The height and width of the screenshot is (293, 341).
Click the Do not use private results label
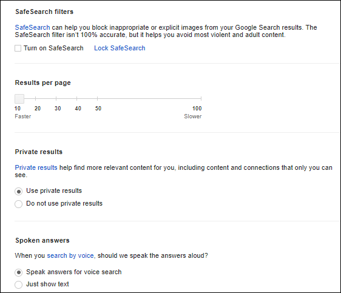coord(64,203)
